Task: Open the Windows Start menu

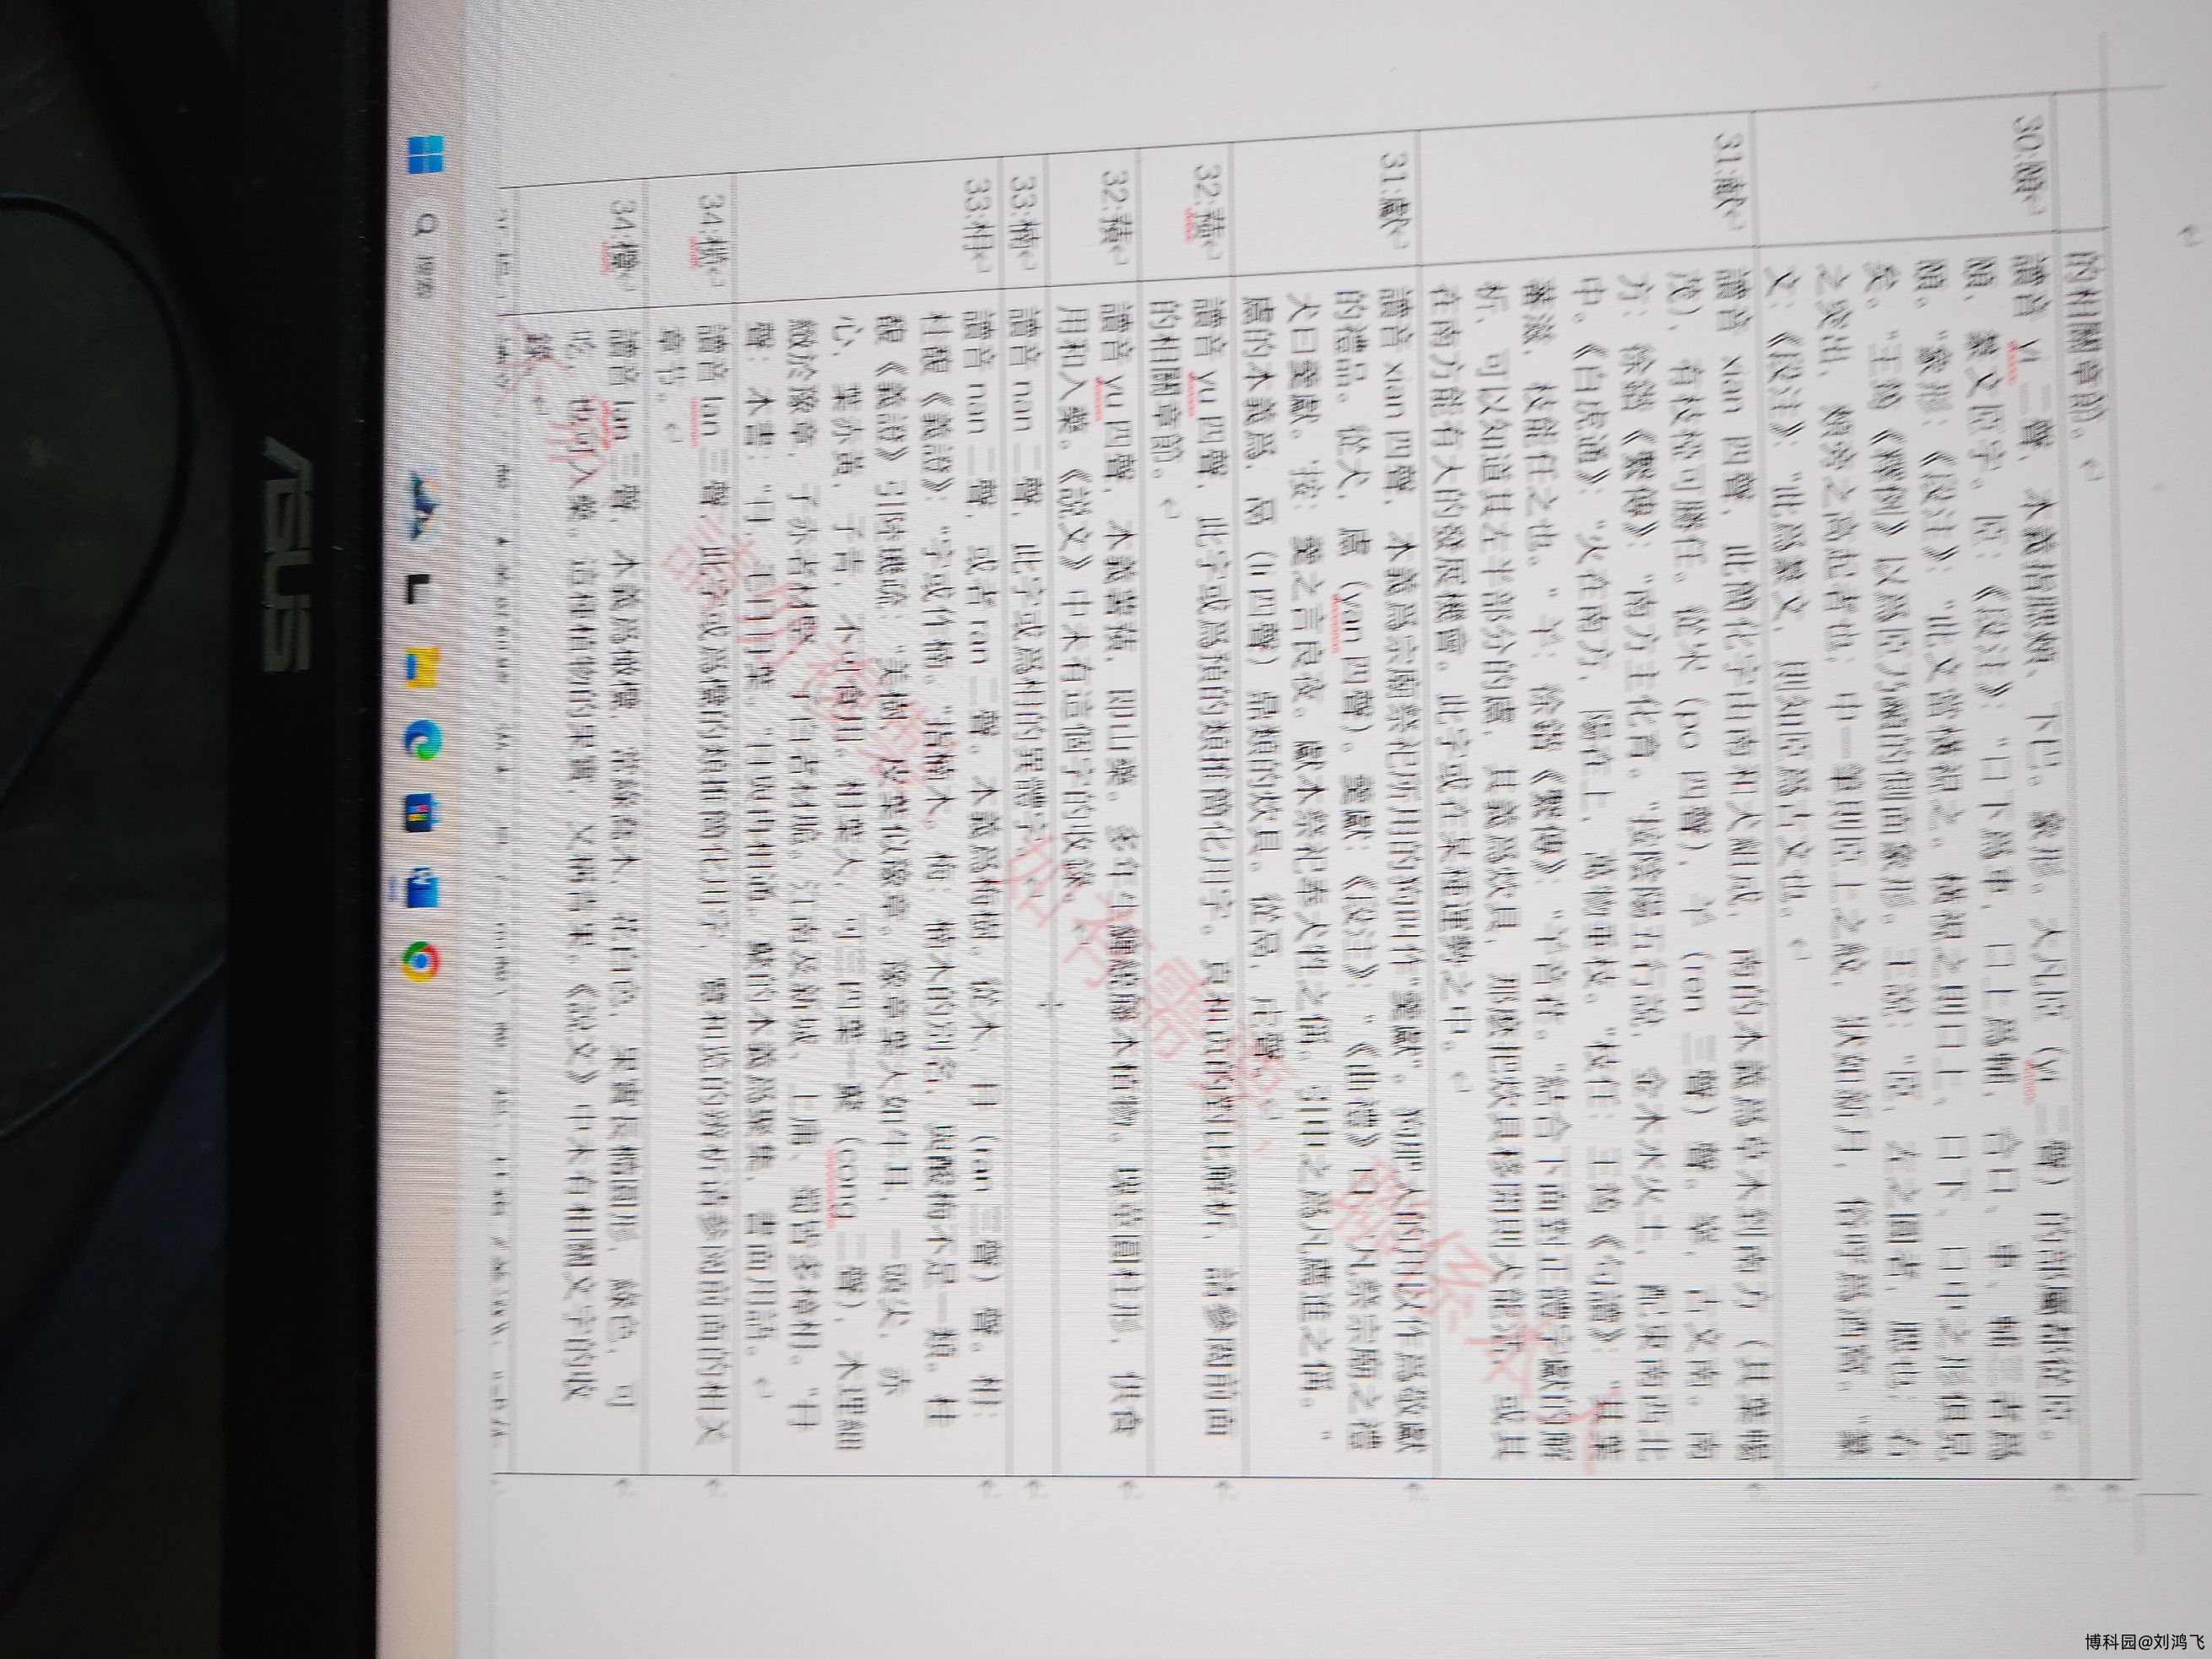Action: [426, 156]
